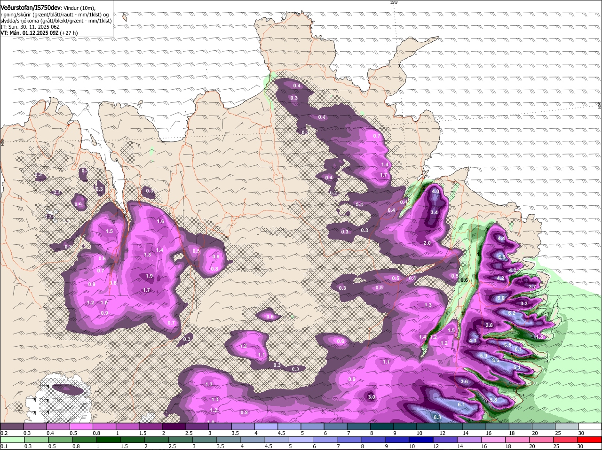Screen dimensions: 602x450
Task: Click the 1.6 precipitation value on map
Action: tap(160, 221)
